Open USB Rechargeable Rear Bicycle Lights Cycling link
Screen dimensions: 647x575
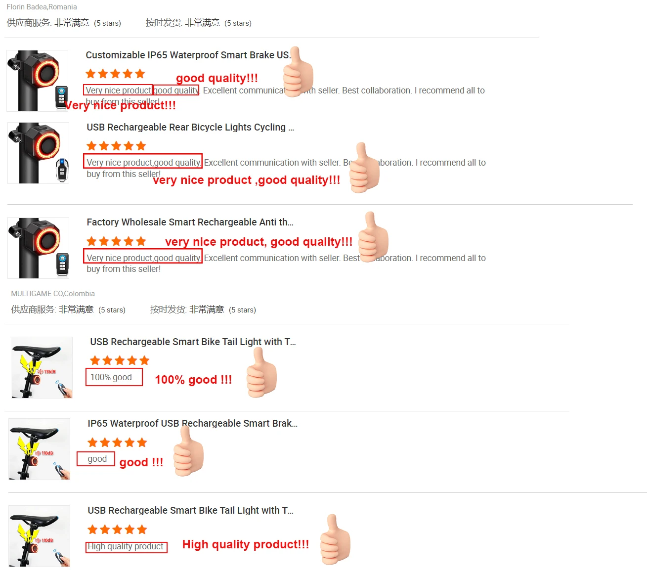click(x=190, y=127)
